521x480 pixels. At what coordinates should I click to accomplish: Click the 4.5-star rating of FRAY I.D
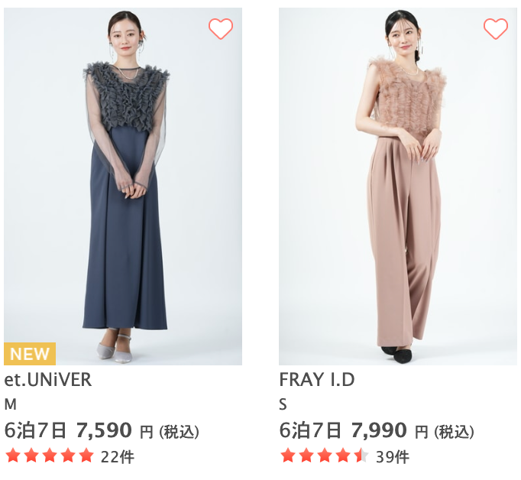325,456
